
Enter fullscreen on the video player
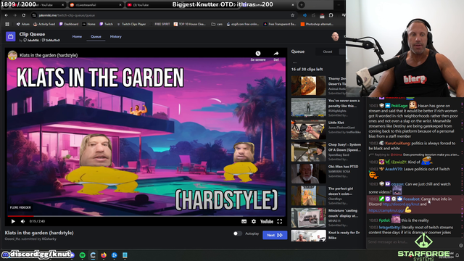pos(279,221)
